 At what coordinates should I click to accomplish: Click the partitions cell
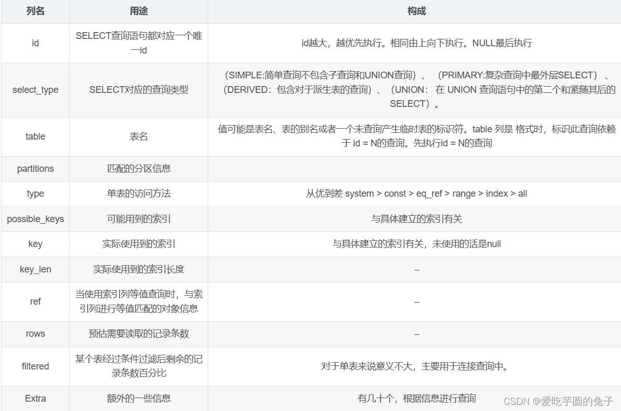point(35,169)
